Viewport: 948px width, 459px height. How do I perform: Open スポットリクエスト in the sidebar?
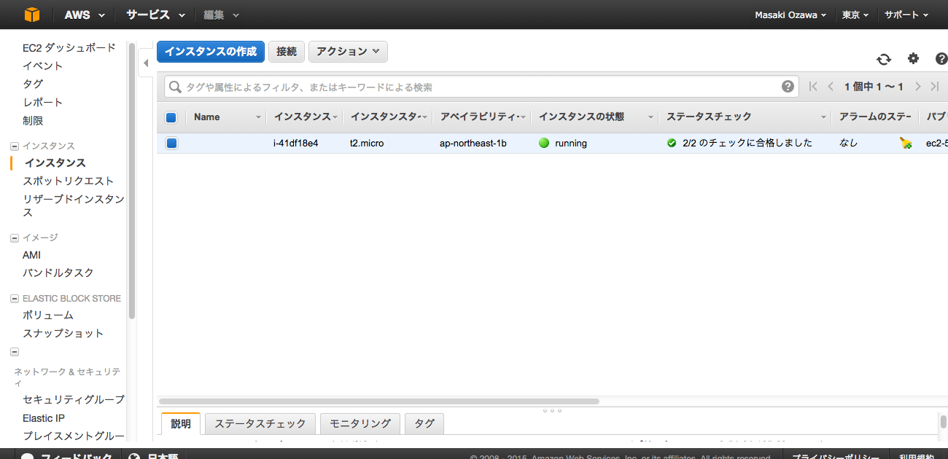click(x=69, y=181)
